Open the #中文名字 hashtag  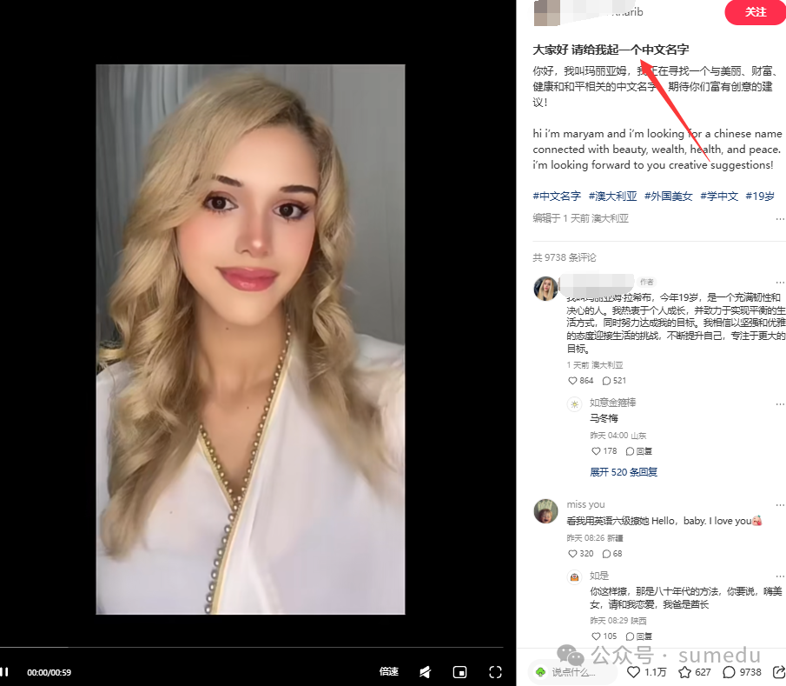tap(557, 196)
